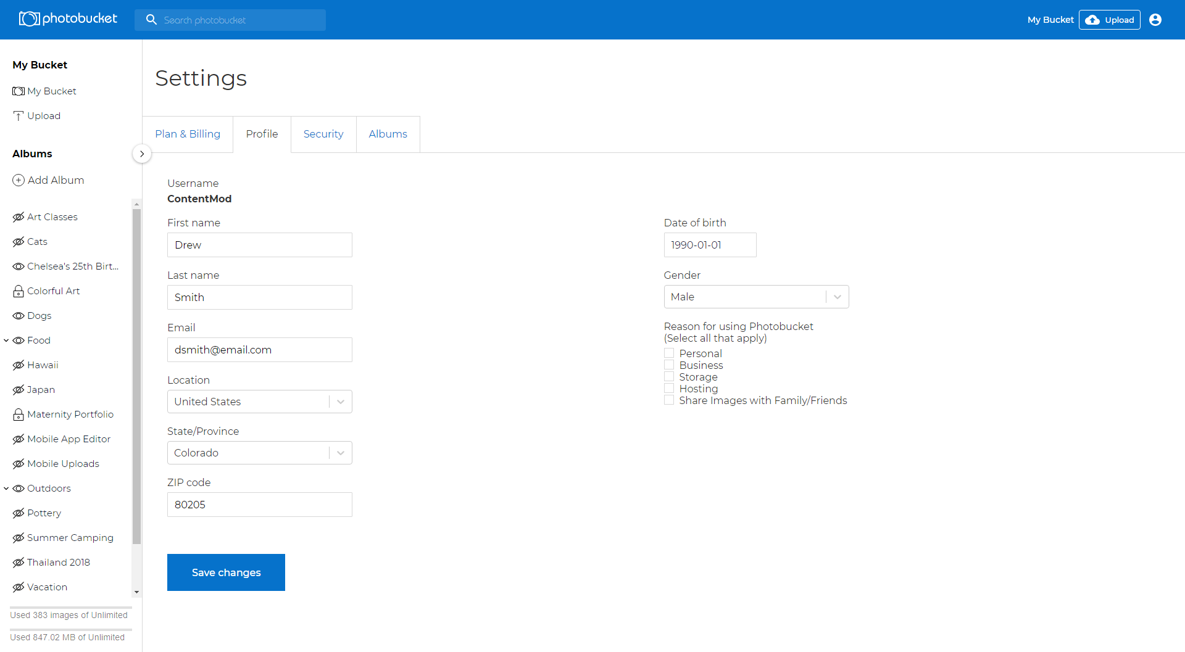Check the Personal reason checkbox
Image resolution: width=1185 pixels, height=652 pixels.
669,353
